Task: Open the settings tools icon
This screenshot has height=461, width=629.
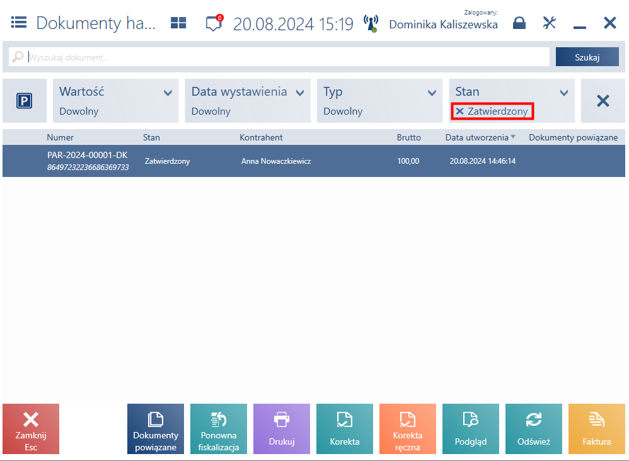Action: point(549,23)
